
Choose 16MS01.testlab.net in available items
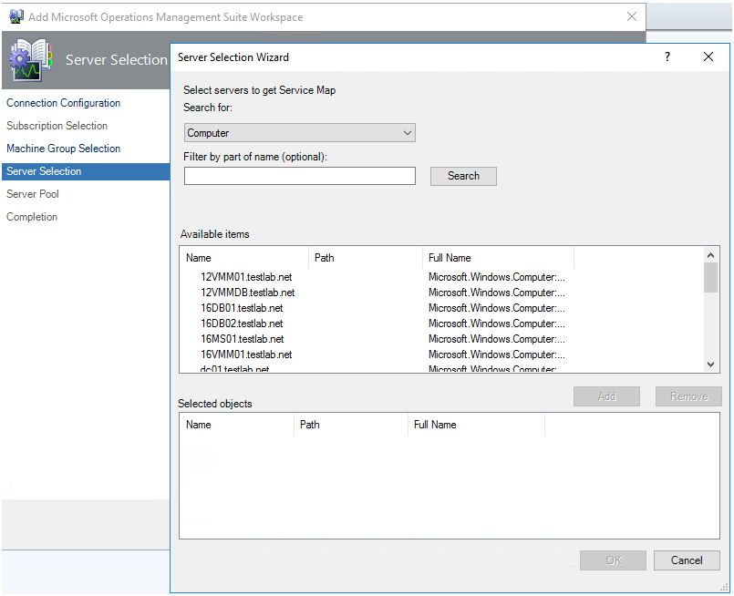click(x=242, y=339)
